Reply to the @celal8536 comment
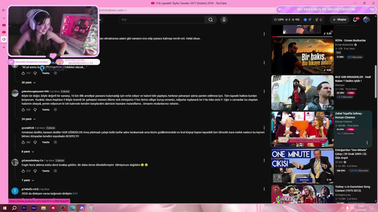This screenshot has height=212, width=378. (46, 142)
